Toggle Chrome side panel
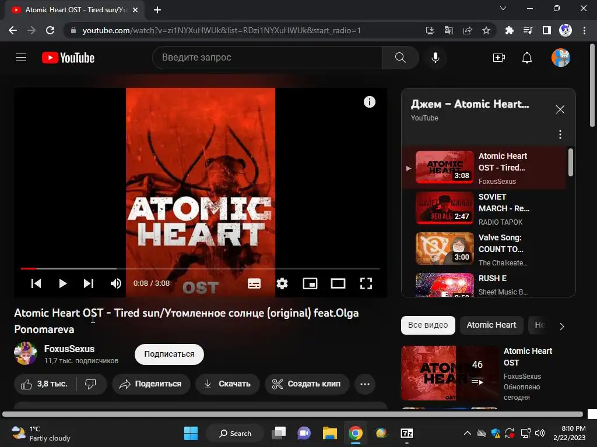The image size is (597, 447). coord(547,30)
